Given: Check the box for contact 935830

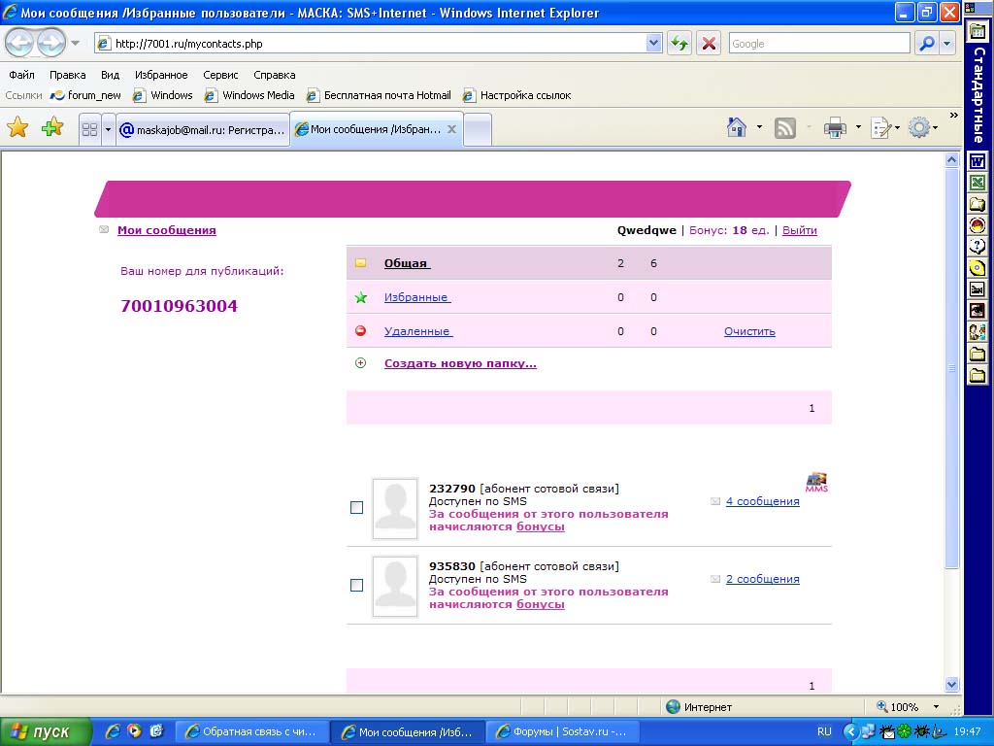Looking at the screenshot, I should [356, 586].
